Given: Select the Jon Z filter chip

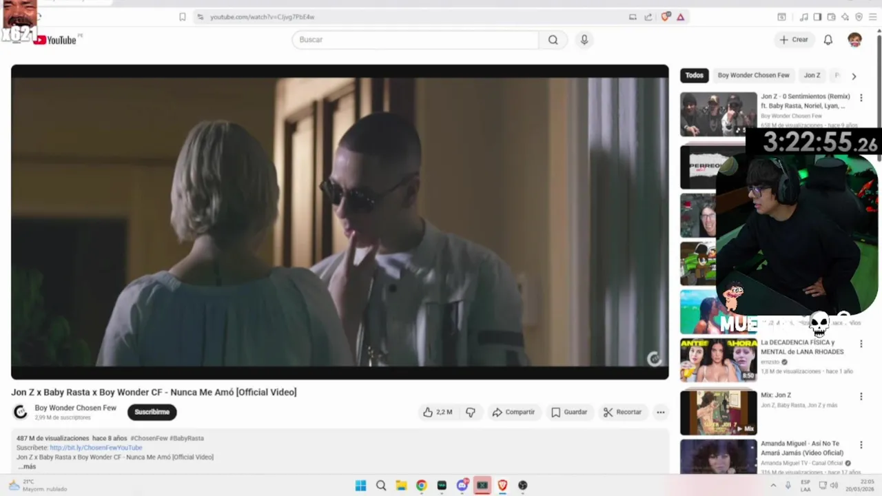Looking at the screenshot, I should [x=812, y=76].
